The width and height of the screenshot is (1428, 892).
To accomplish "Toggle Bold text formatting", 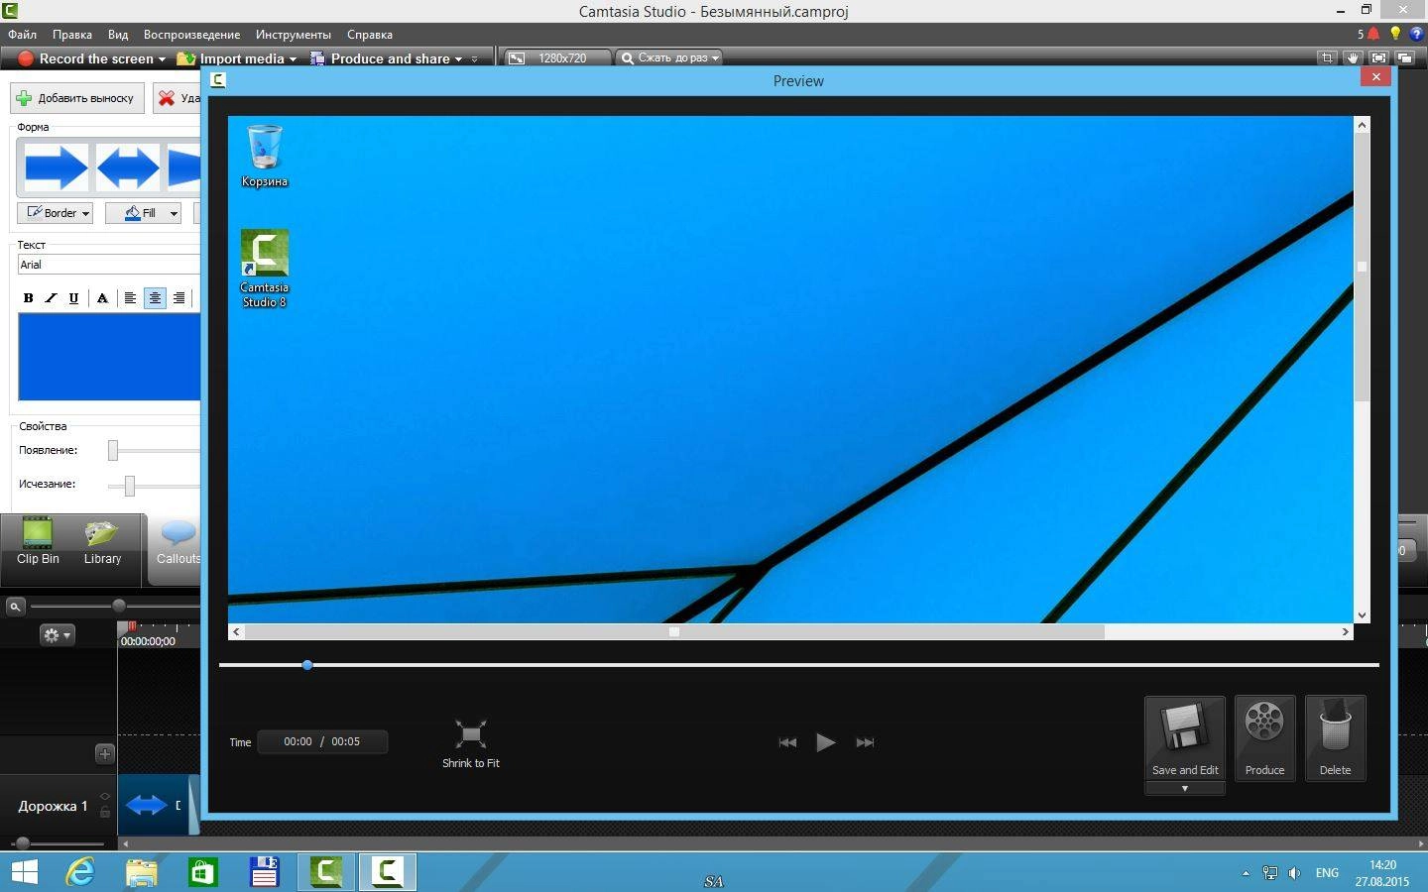I will (x=28, y=297).
